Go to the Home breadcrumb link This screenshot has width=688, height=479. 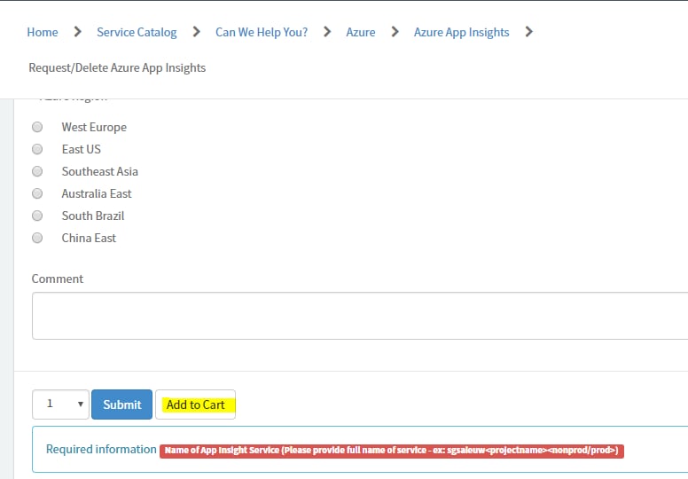click(x=43, y=32)
